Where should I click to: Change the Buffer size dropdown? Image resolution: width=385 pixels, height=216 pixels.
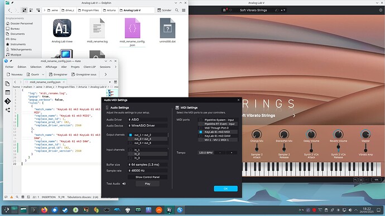(147, 165)
